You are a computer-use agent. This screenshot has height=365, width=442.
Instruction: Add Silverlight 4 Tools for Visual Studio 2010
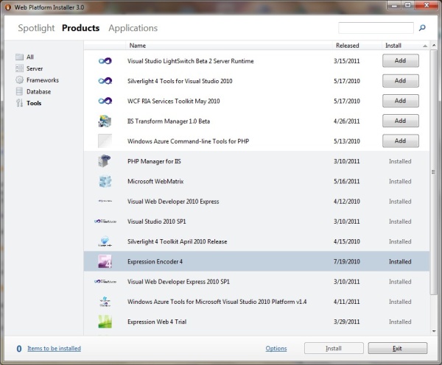point(401,81)
